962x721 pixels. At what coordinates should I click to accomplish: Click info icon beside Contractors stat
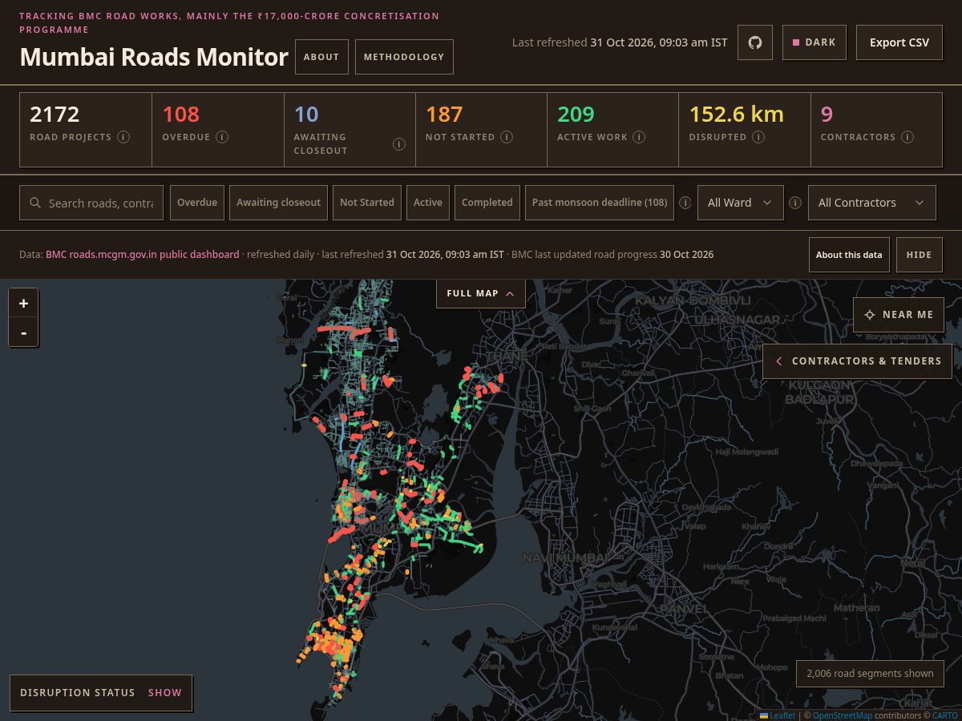(x=907, y=137)
